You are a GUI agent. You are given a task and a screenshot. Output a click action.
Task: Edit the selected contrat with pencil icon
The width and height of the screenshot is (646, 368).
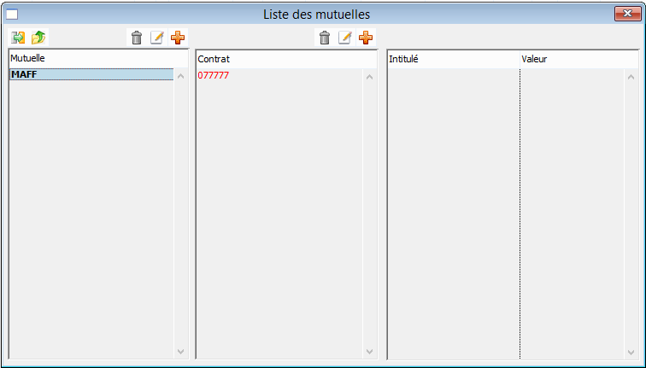(345, 38)
